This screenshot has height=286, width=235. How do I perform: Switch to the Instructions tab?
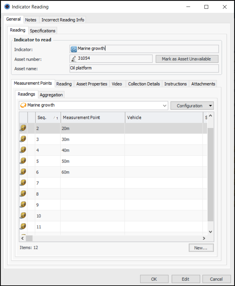tap(175, 84)
